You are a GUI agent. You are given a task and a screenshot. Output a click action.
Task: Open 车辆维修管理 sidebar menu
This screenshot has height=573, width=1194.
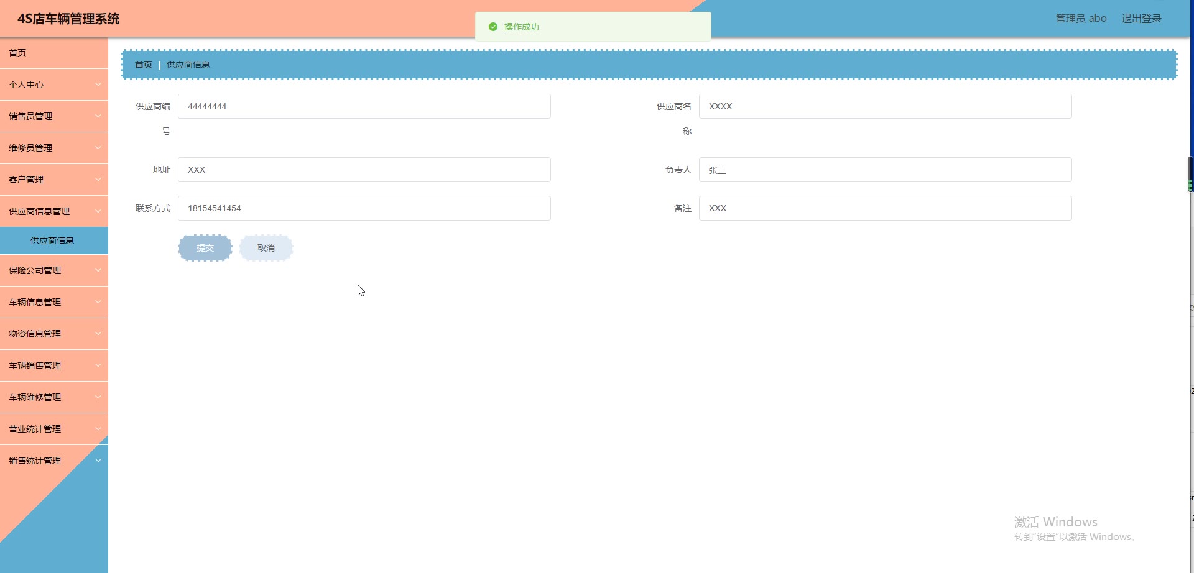(54, 397)
